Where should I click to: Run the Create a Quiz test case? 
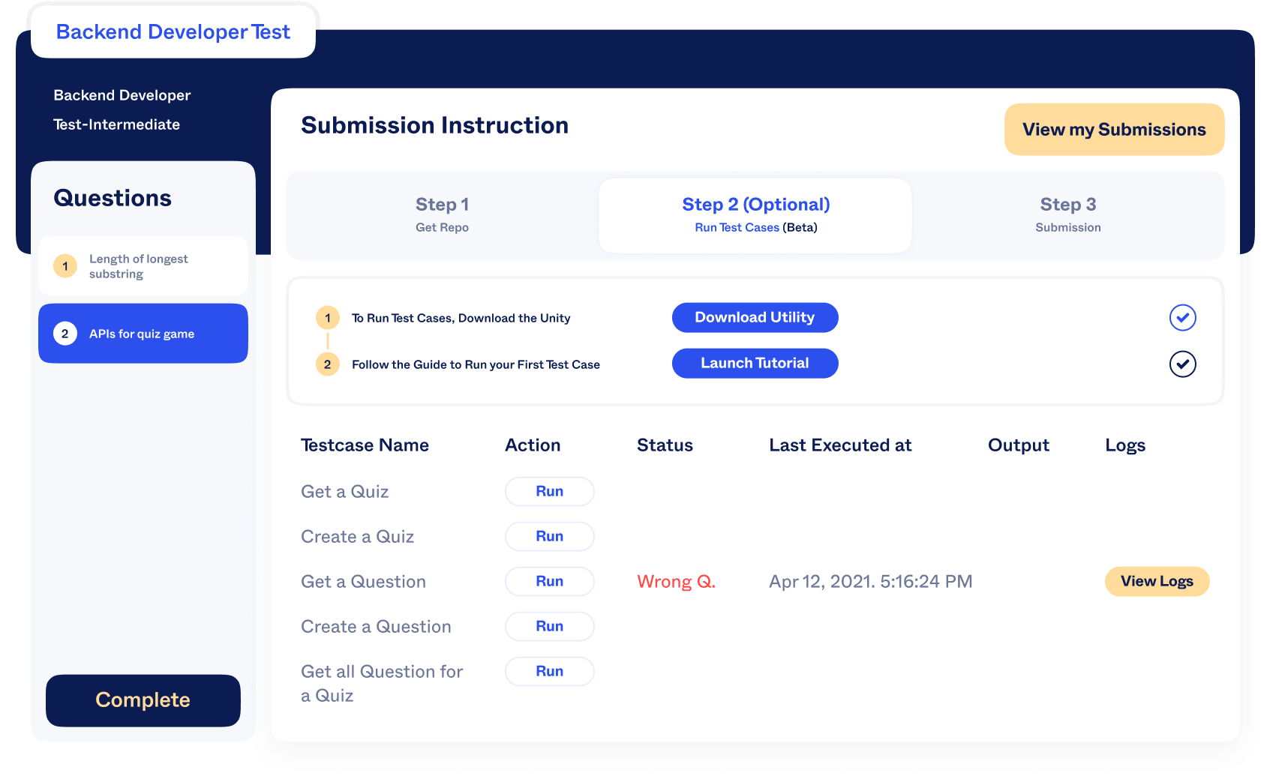coord(549,536)
